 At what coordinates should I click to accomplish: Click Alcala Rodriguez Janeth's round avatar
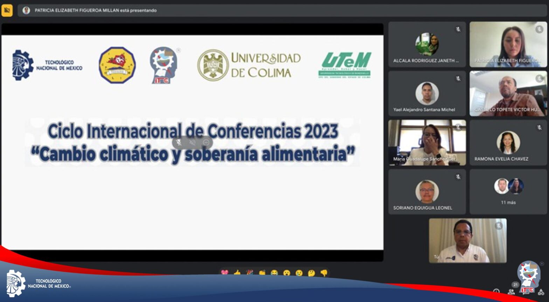coord(427,44)
